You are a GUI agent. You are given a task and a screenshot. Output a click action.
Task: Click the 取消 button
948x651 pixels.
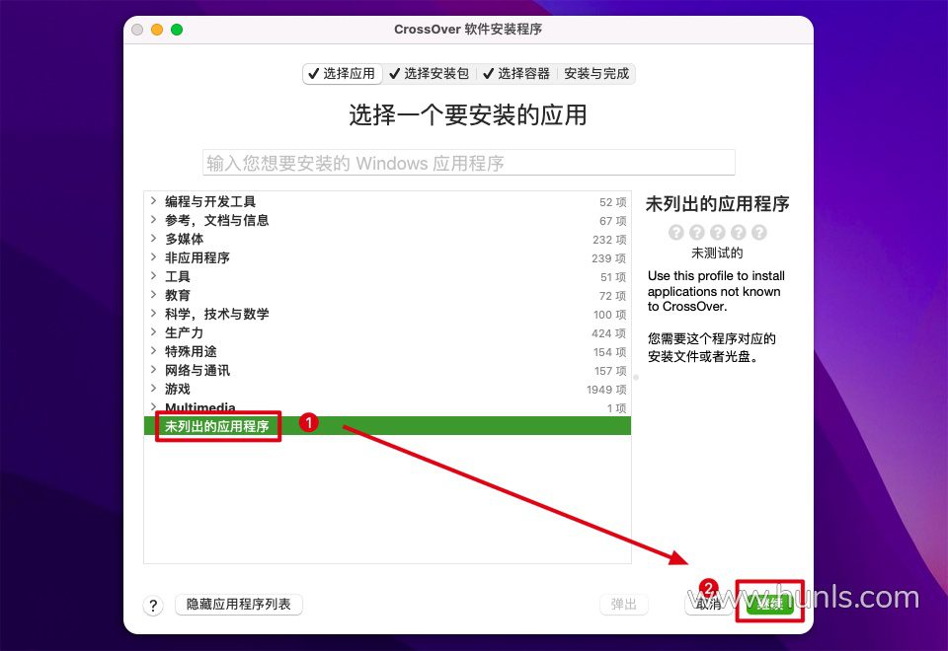pyautogui.click(x=709, y=604)
